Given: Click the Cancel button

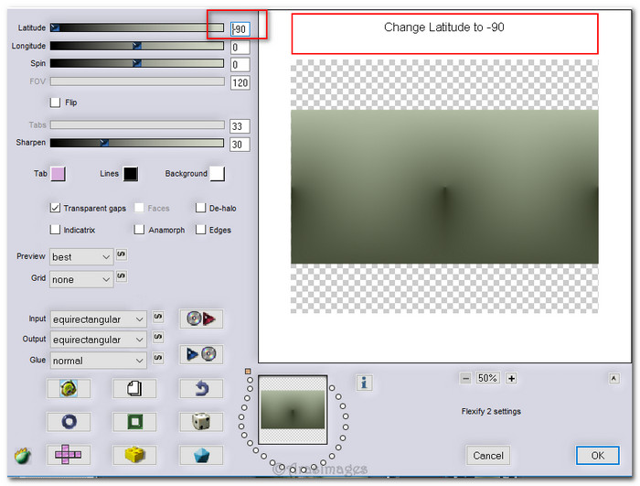Looking at the screenshot, I should pos(488,455).
